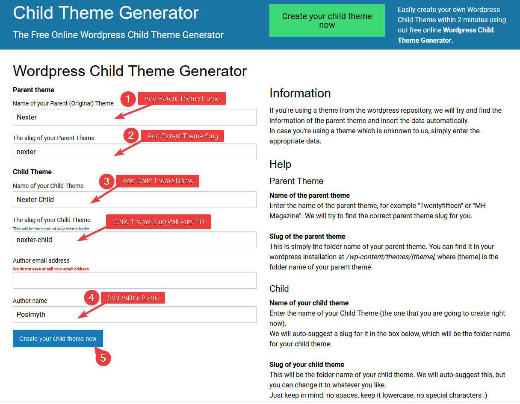The height and width of the screenshot is (404, 520).
Task: Click the 'Child Theme Slug Will Auto Fill' callout
Action: (x=158, y=222)
